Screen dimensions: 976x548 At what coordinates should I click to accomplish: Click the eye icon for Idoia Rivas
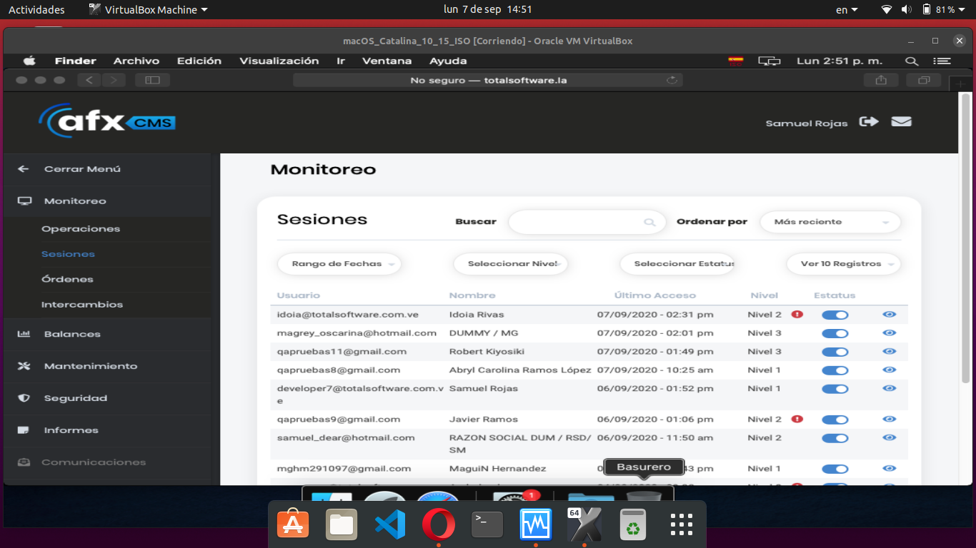(889, 314)
